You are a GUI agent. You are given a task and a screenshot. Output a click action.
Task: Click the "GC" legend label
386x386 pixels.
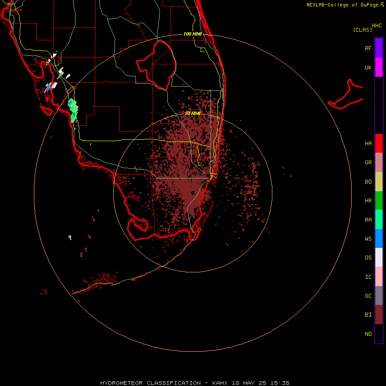(368, 296)
